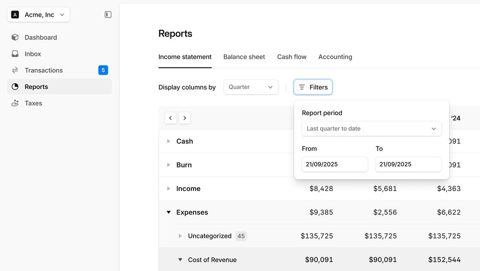Expand the Burn row
480x271 pixels.
[168, 165]
